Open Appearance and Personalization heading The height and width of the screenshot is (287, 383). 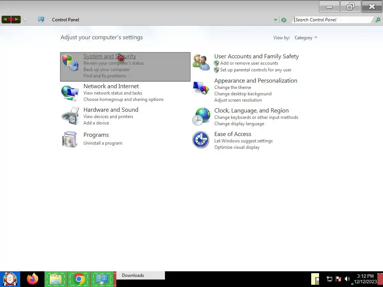coord(256,81)
